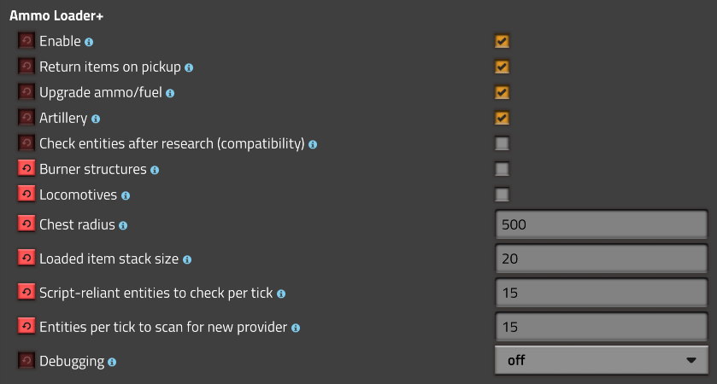This screenshot has width=717, height=384.
Task: Reset Entities per tick to scan value
Action: pyautogui.click(x=26, y=327)
